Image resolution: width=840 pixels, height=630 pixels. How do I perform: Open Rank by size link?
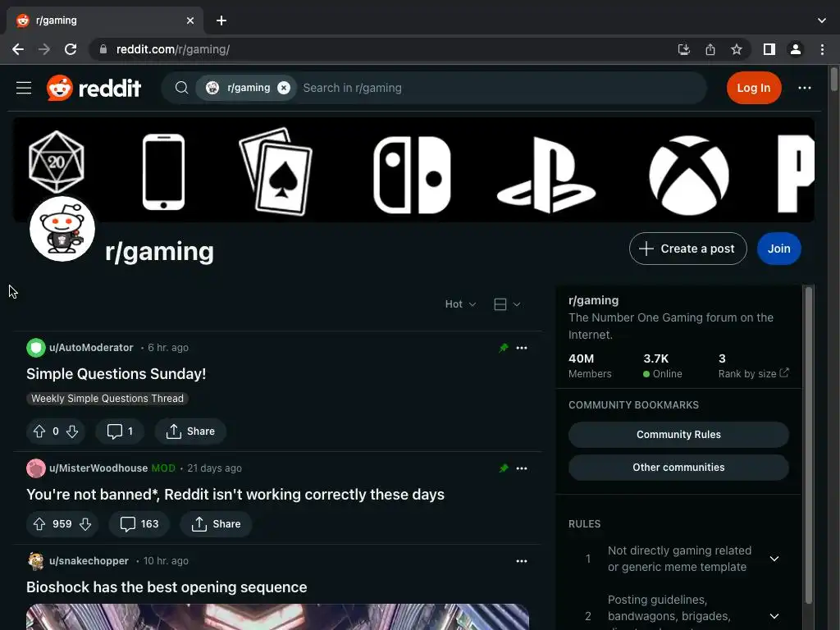[753, 373]
